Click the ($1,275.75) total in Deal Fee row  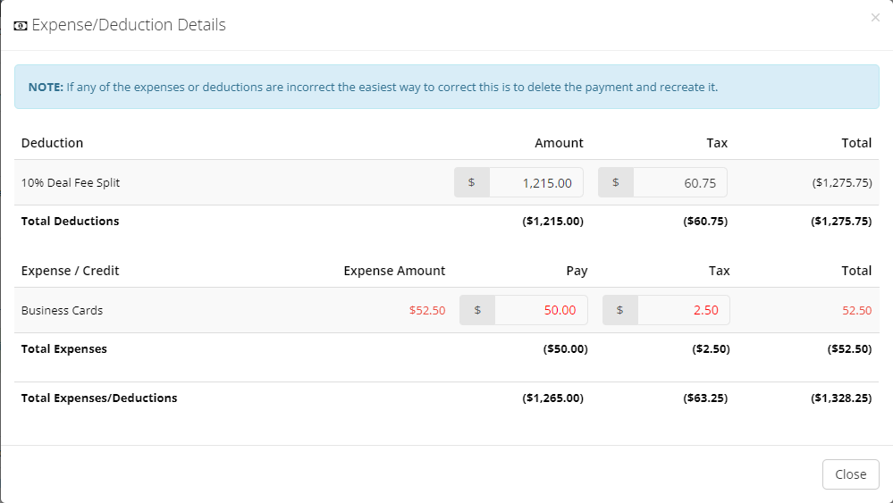point(842,182)
